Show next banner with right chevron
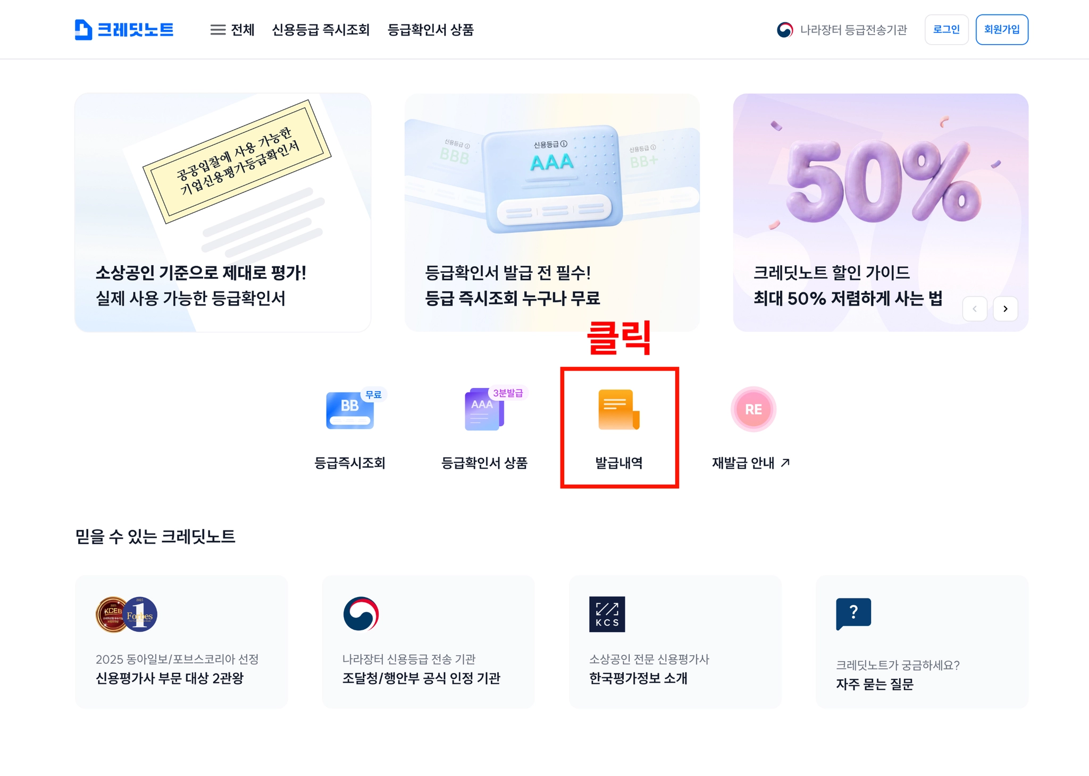 [x=1005, y=309]
